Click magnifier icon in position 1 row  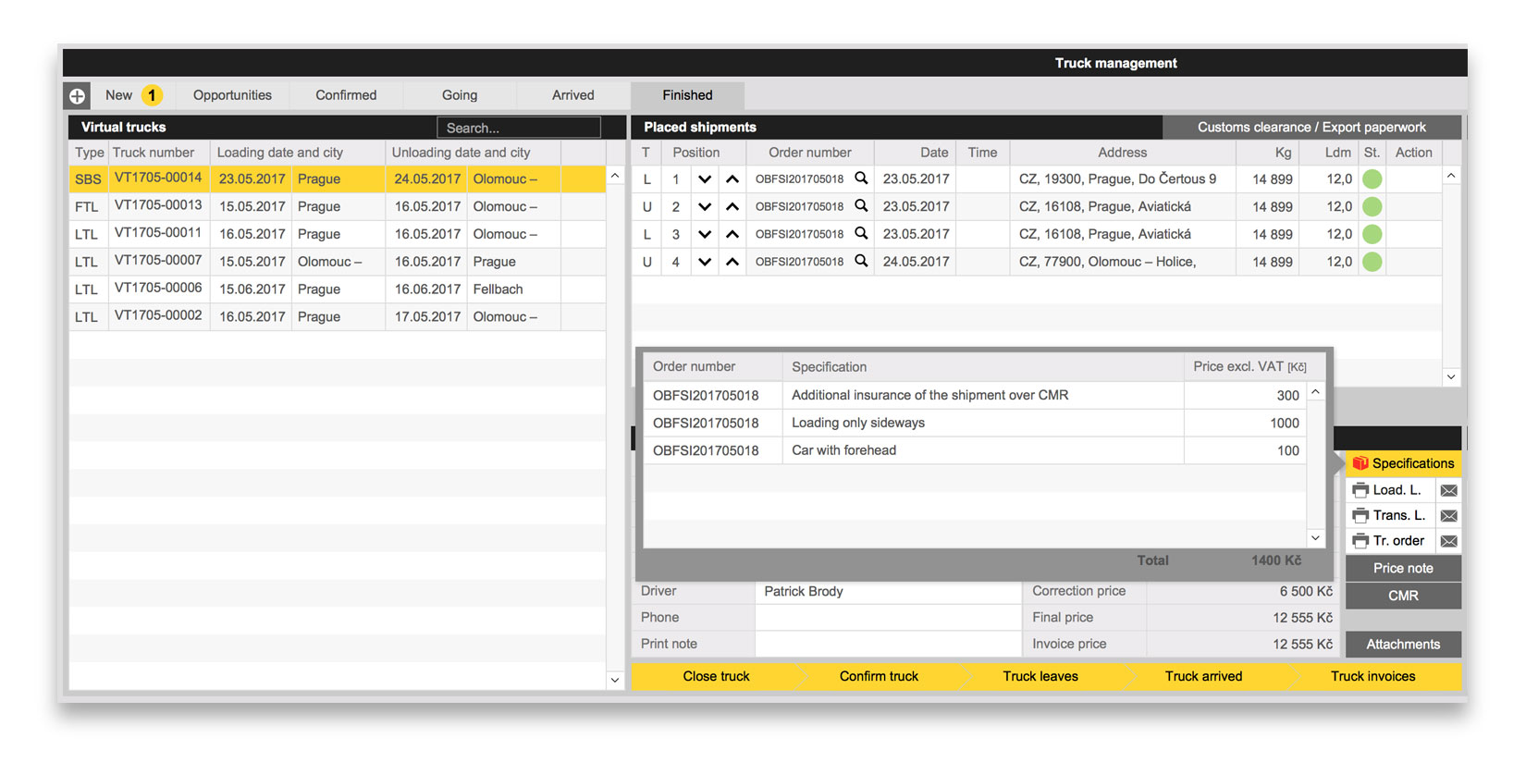click(861, 178)
